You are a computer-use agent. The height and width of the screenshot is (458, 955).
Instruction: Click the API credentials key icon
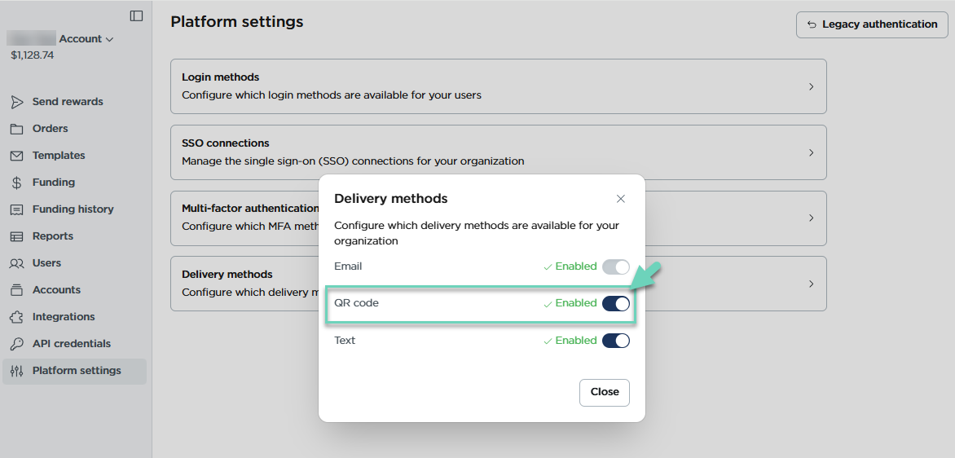coord(16,344)
